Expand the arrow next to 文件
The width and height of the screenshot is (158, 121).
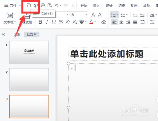pyautogui.click(x=20, y=6)
